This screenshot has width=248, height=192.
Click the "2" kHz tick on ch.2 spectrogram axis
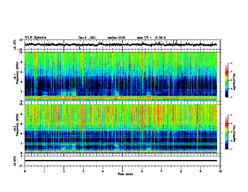pyautogui.click(x=22, y=143)
